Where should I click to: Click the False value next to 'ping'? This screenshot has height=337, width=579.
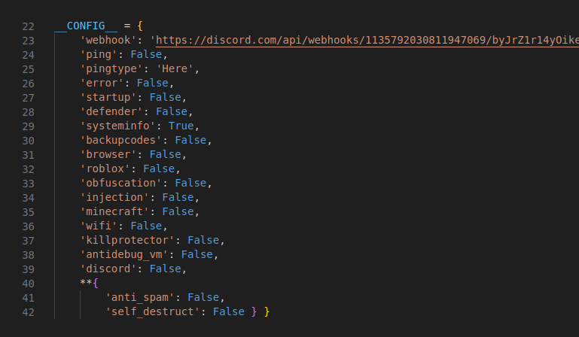click(x=146, y=54)
